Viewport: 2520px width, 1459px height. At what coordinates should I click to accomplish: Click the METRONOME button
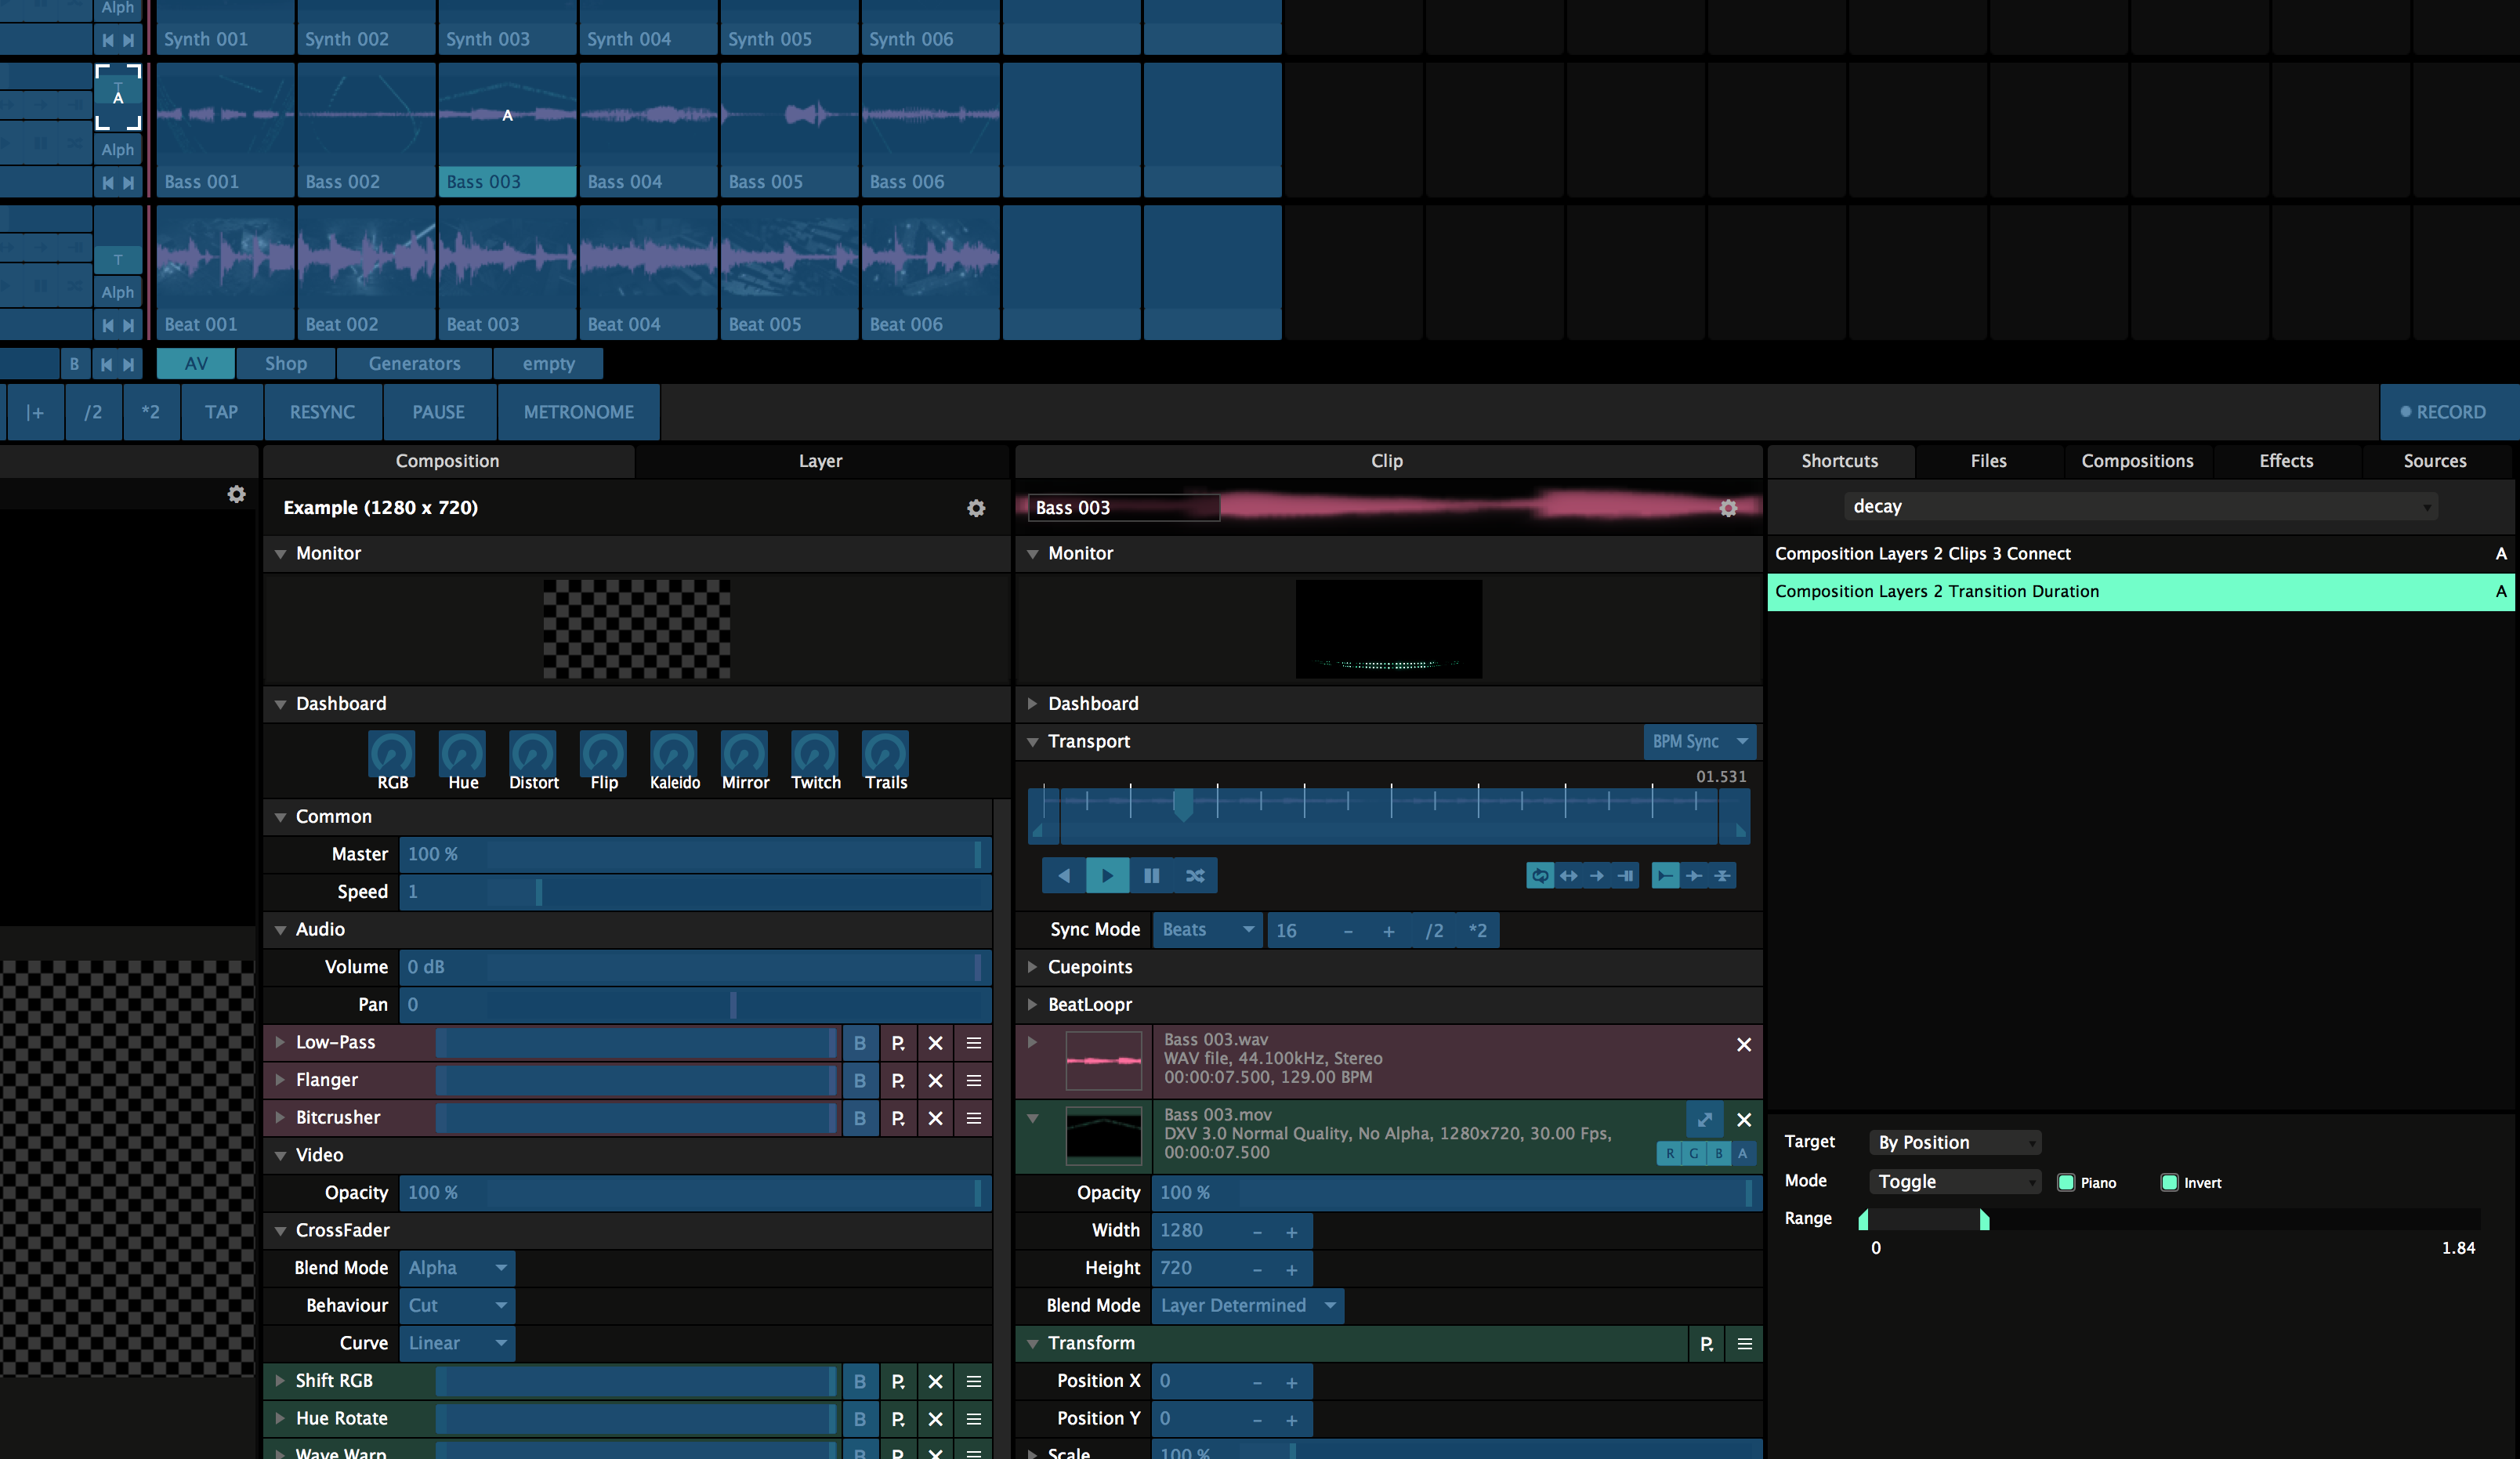tap(578, 412)
